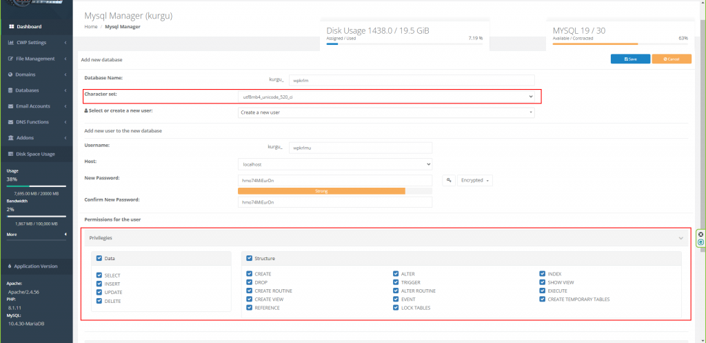The height and width of the screenshot is (343, 706).
Task: Click the key icon to generate a password
Action: 448,180
